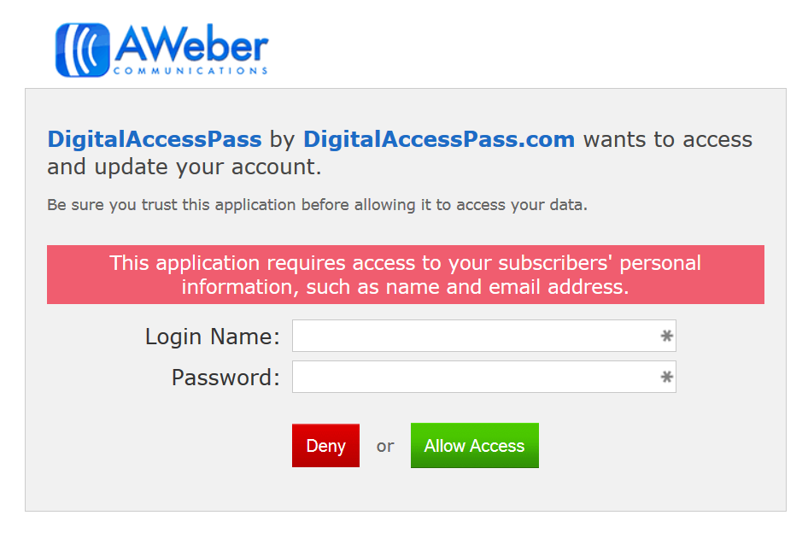Focus the Login Name text field
Screen dimensions: 808x533
click(475, 337)
